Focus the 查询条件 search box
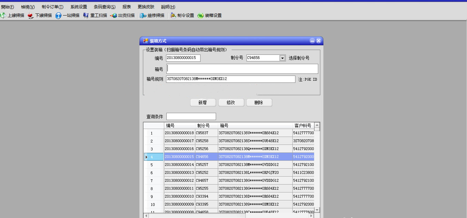 (191, 117)
